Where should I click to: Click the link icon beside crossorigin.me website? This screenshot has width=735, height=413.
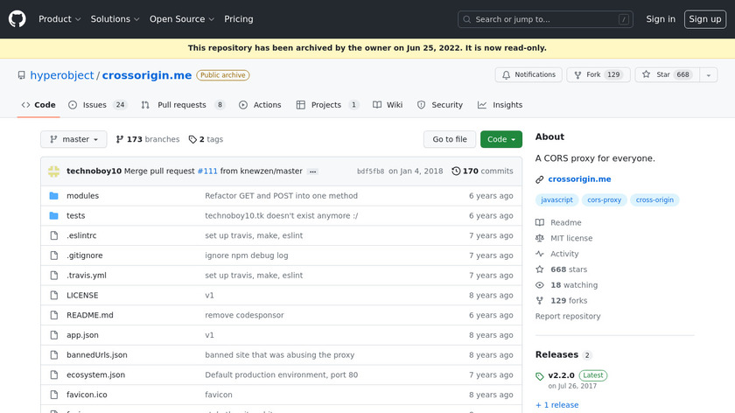point(540,179)
